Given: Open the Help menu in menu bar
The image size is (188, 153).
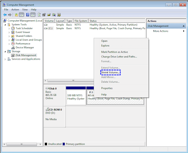Looking at the screenshot, I should [33, 10].
